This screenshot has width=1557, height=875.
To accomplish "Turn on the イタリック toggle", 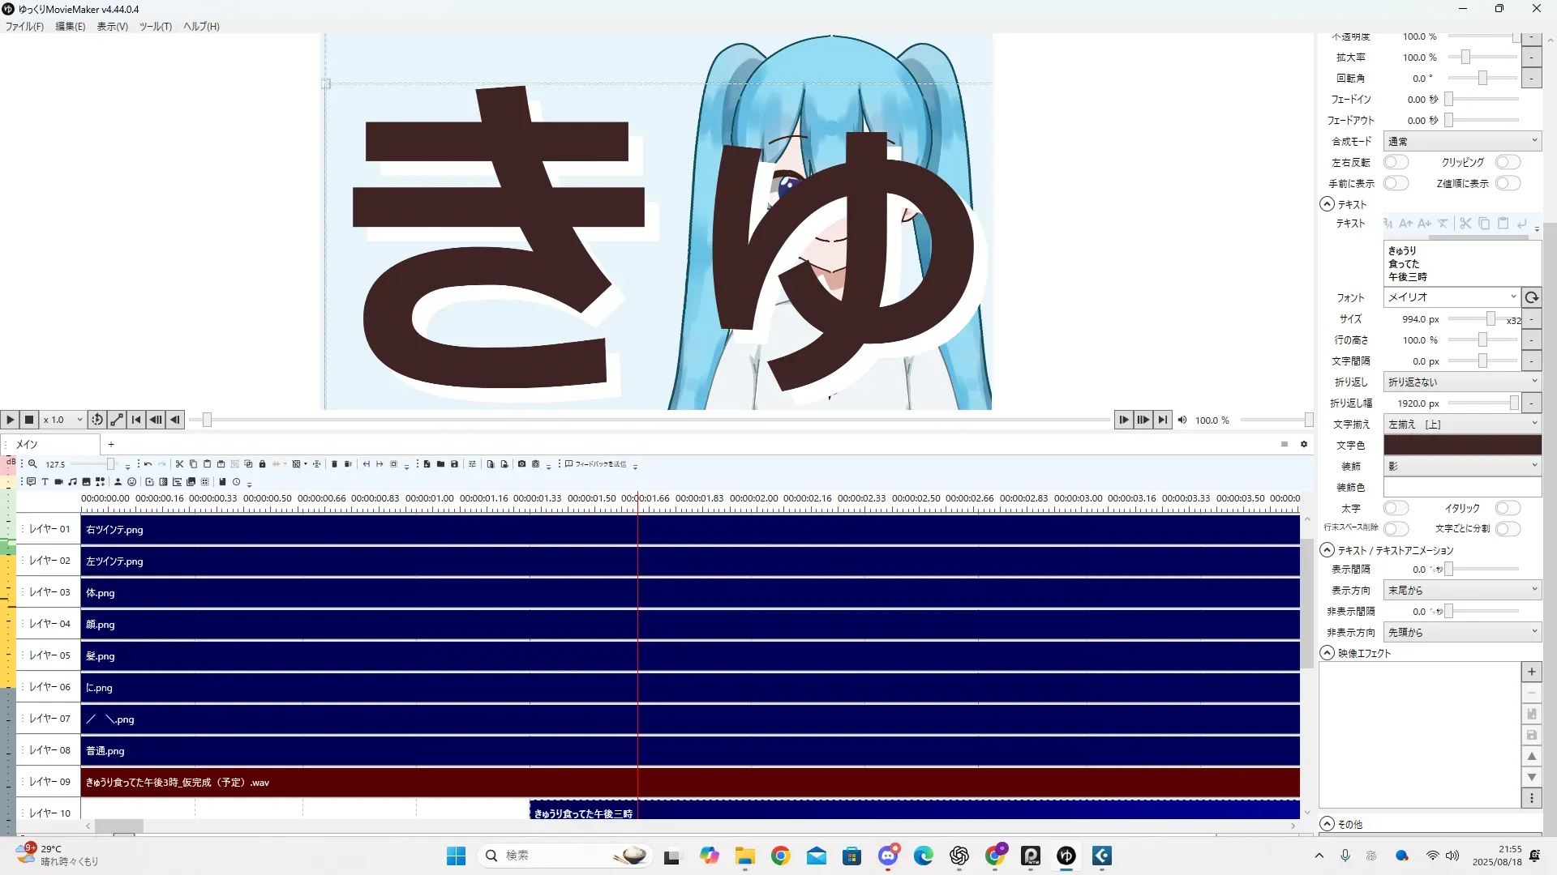I will tap(1507, 508).
